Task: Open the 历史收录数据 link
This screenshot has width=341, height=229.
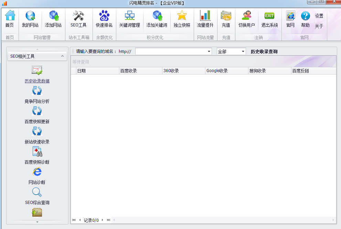Action: pos(37,81)
